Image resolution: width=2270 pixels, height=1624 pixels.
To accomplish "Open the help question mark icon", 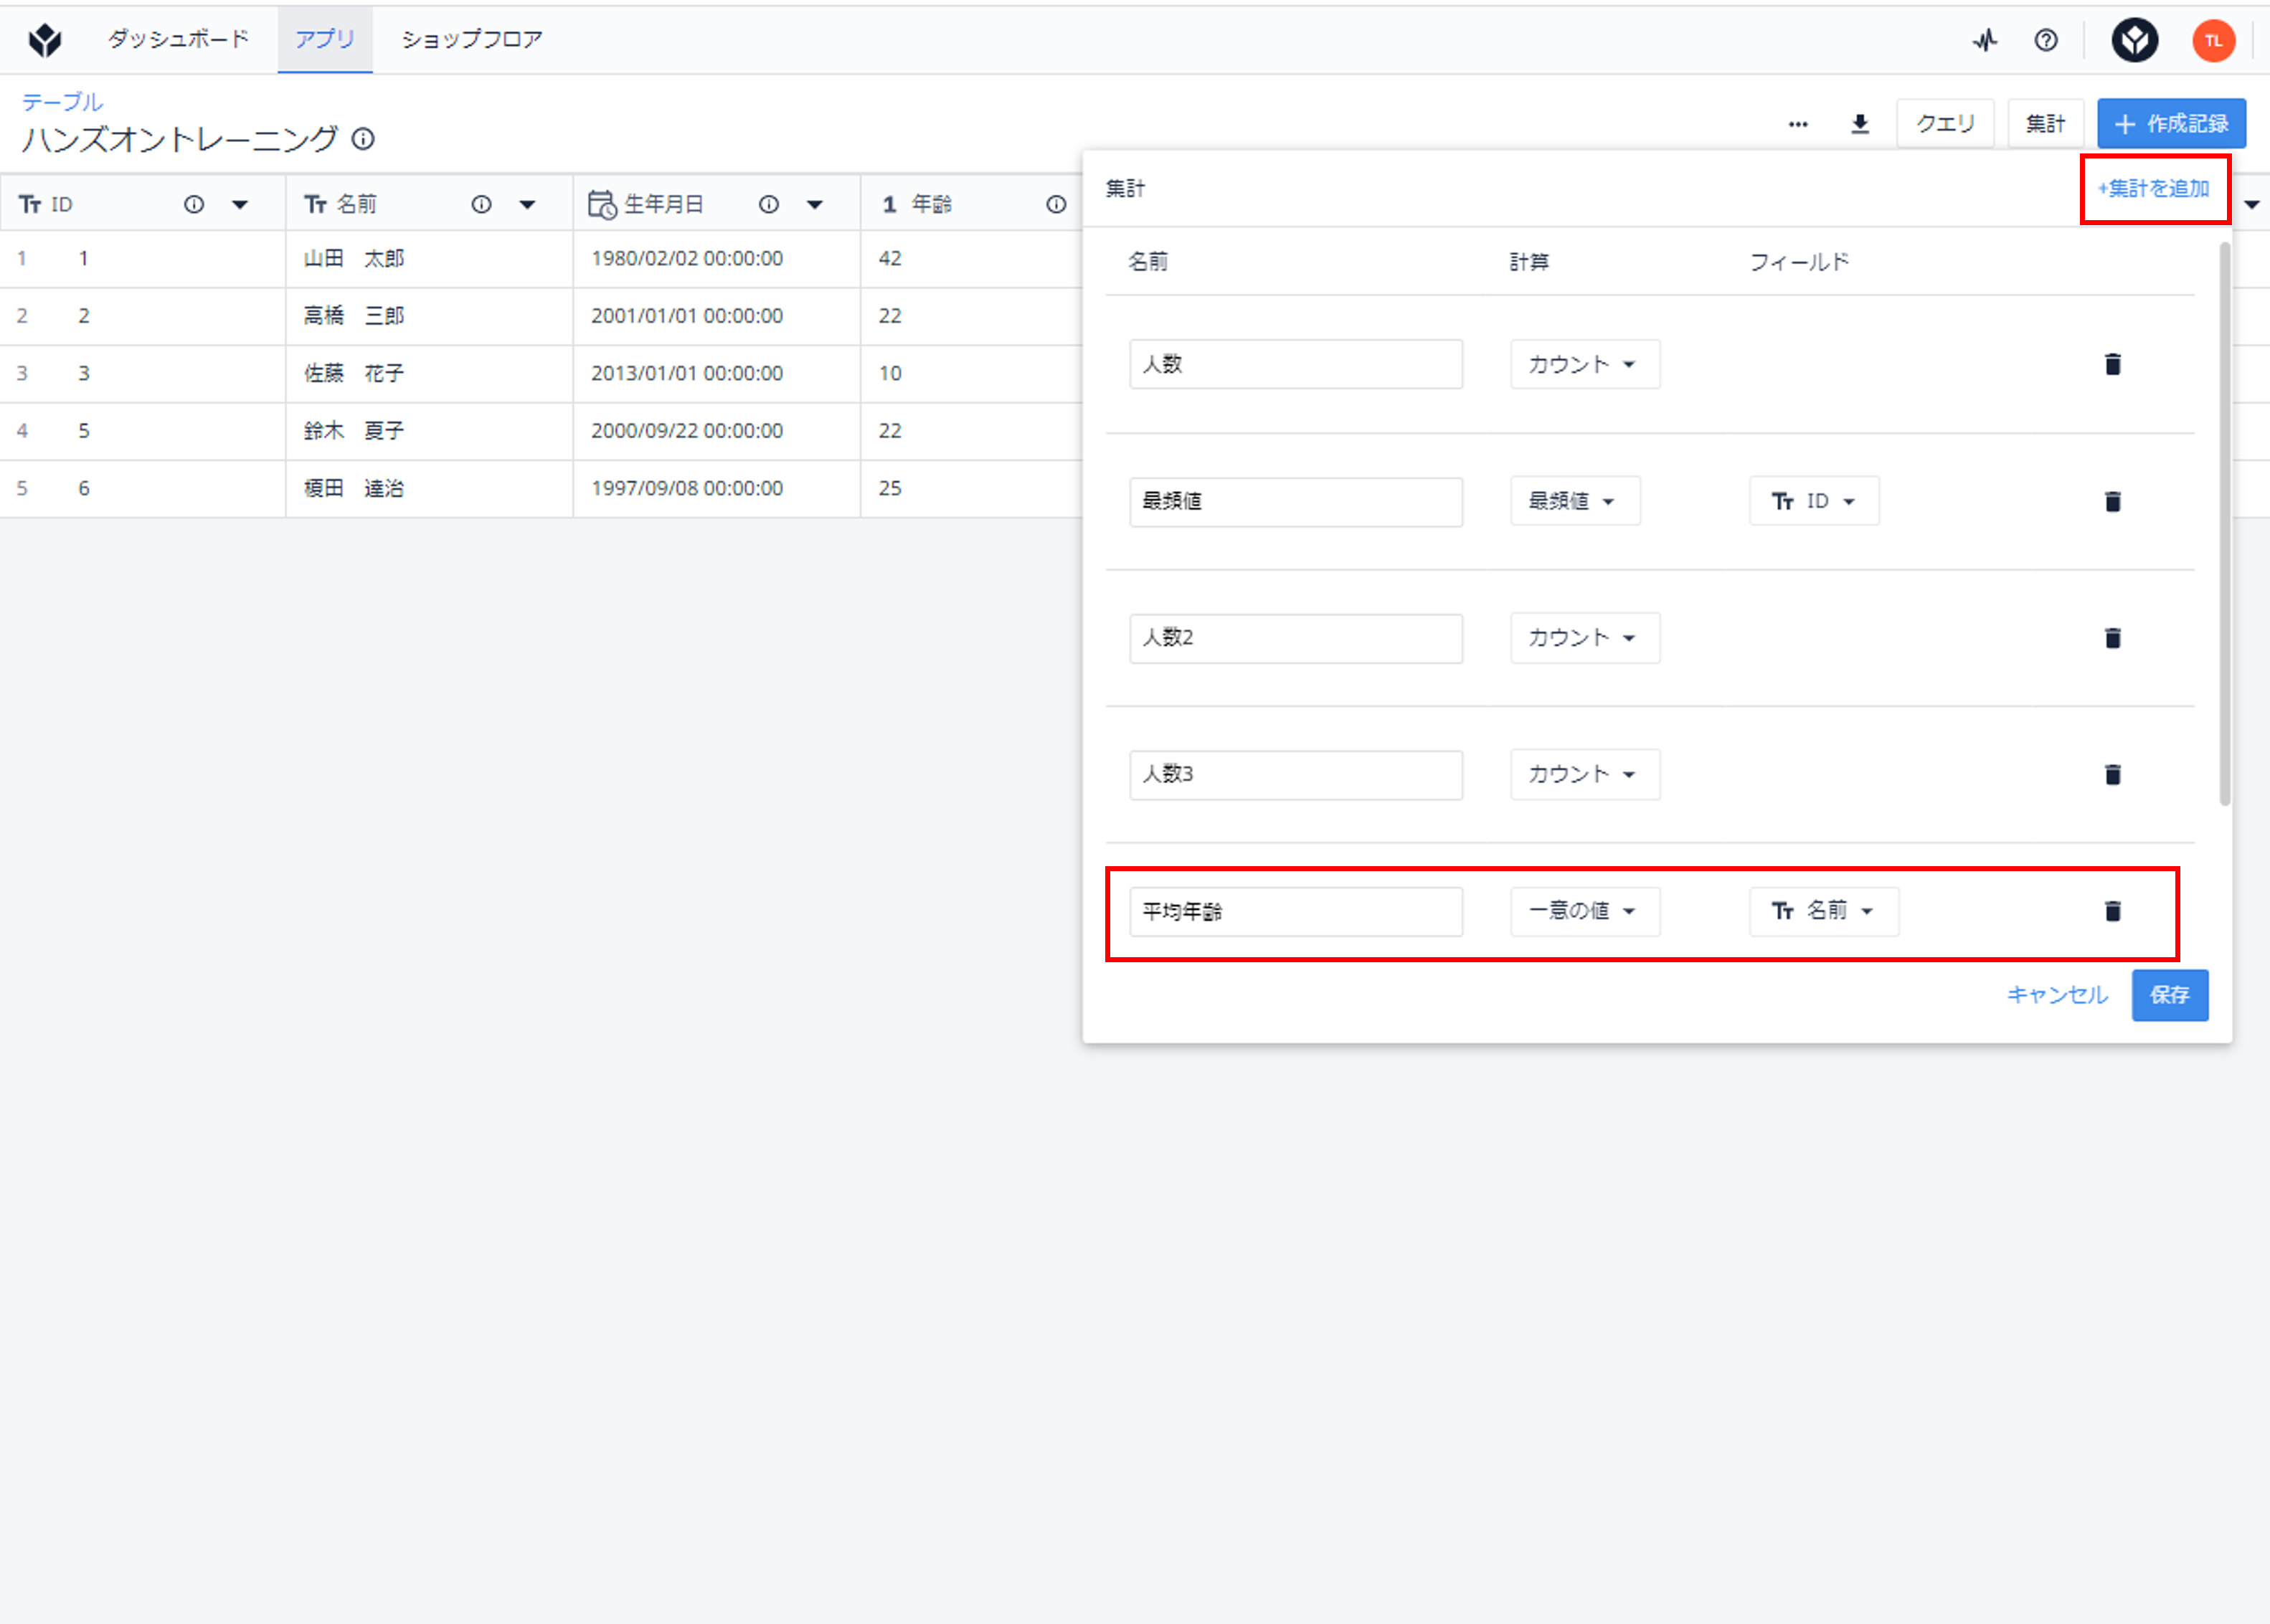I will [2046, 40].
